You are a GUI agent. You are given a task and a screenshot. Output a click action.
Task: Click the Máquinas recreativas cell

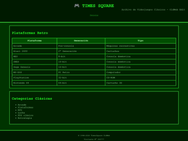click(x=141, y=46)
